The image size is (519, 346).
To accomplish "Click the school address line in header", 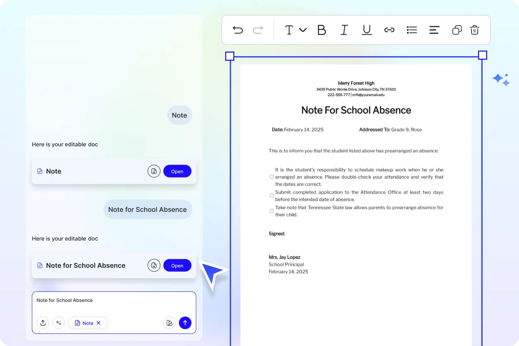I will click(356, 89).
